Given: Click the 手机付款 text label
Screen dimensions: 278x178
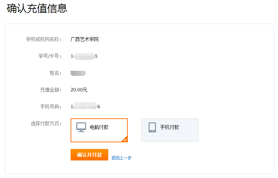Looking at the screenshot, I should click(170, 127).
